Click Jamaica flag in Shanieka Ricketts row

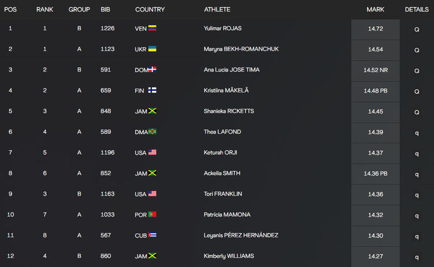tap(153, 111)
